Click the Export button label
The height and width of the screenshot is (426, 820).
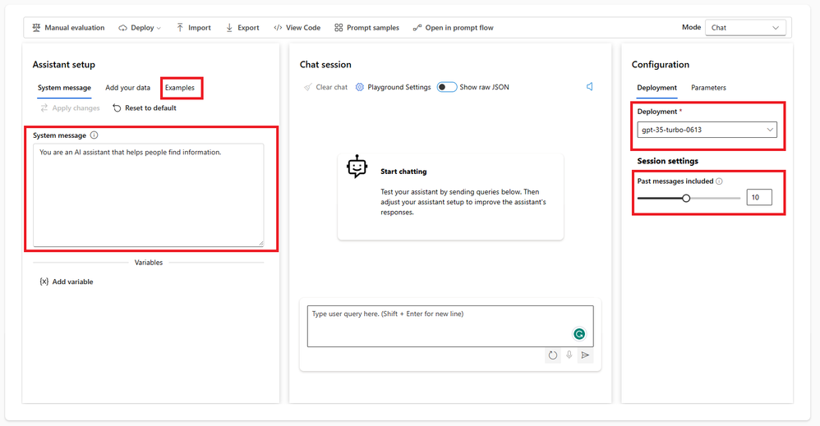tap(248, 28)
